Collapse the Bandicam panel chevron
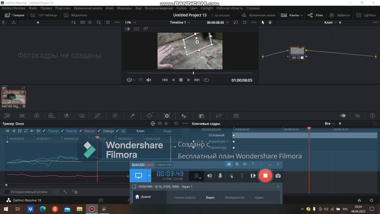Screen dimensions: 380x214 coord(278,187)
